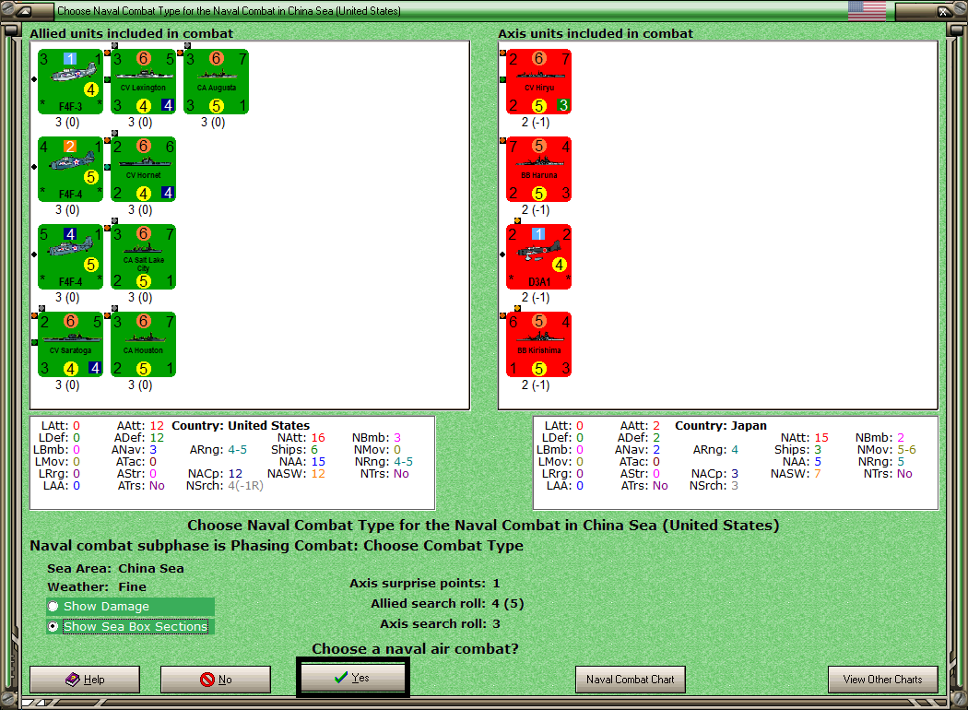
Task: Click the title bar system icon at left
Action: tap(23, 11)
